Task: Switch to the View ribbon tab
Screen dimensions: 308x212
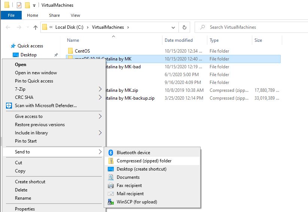Action: click(75, 15)
